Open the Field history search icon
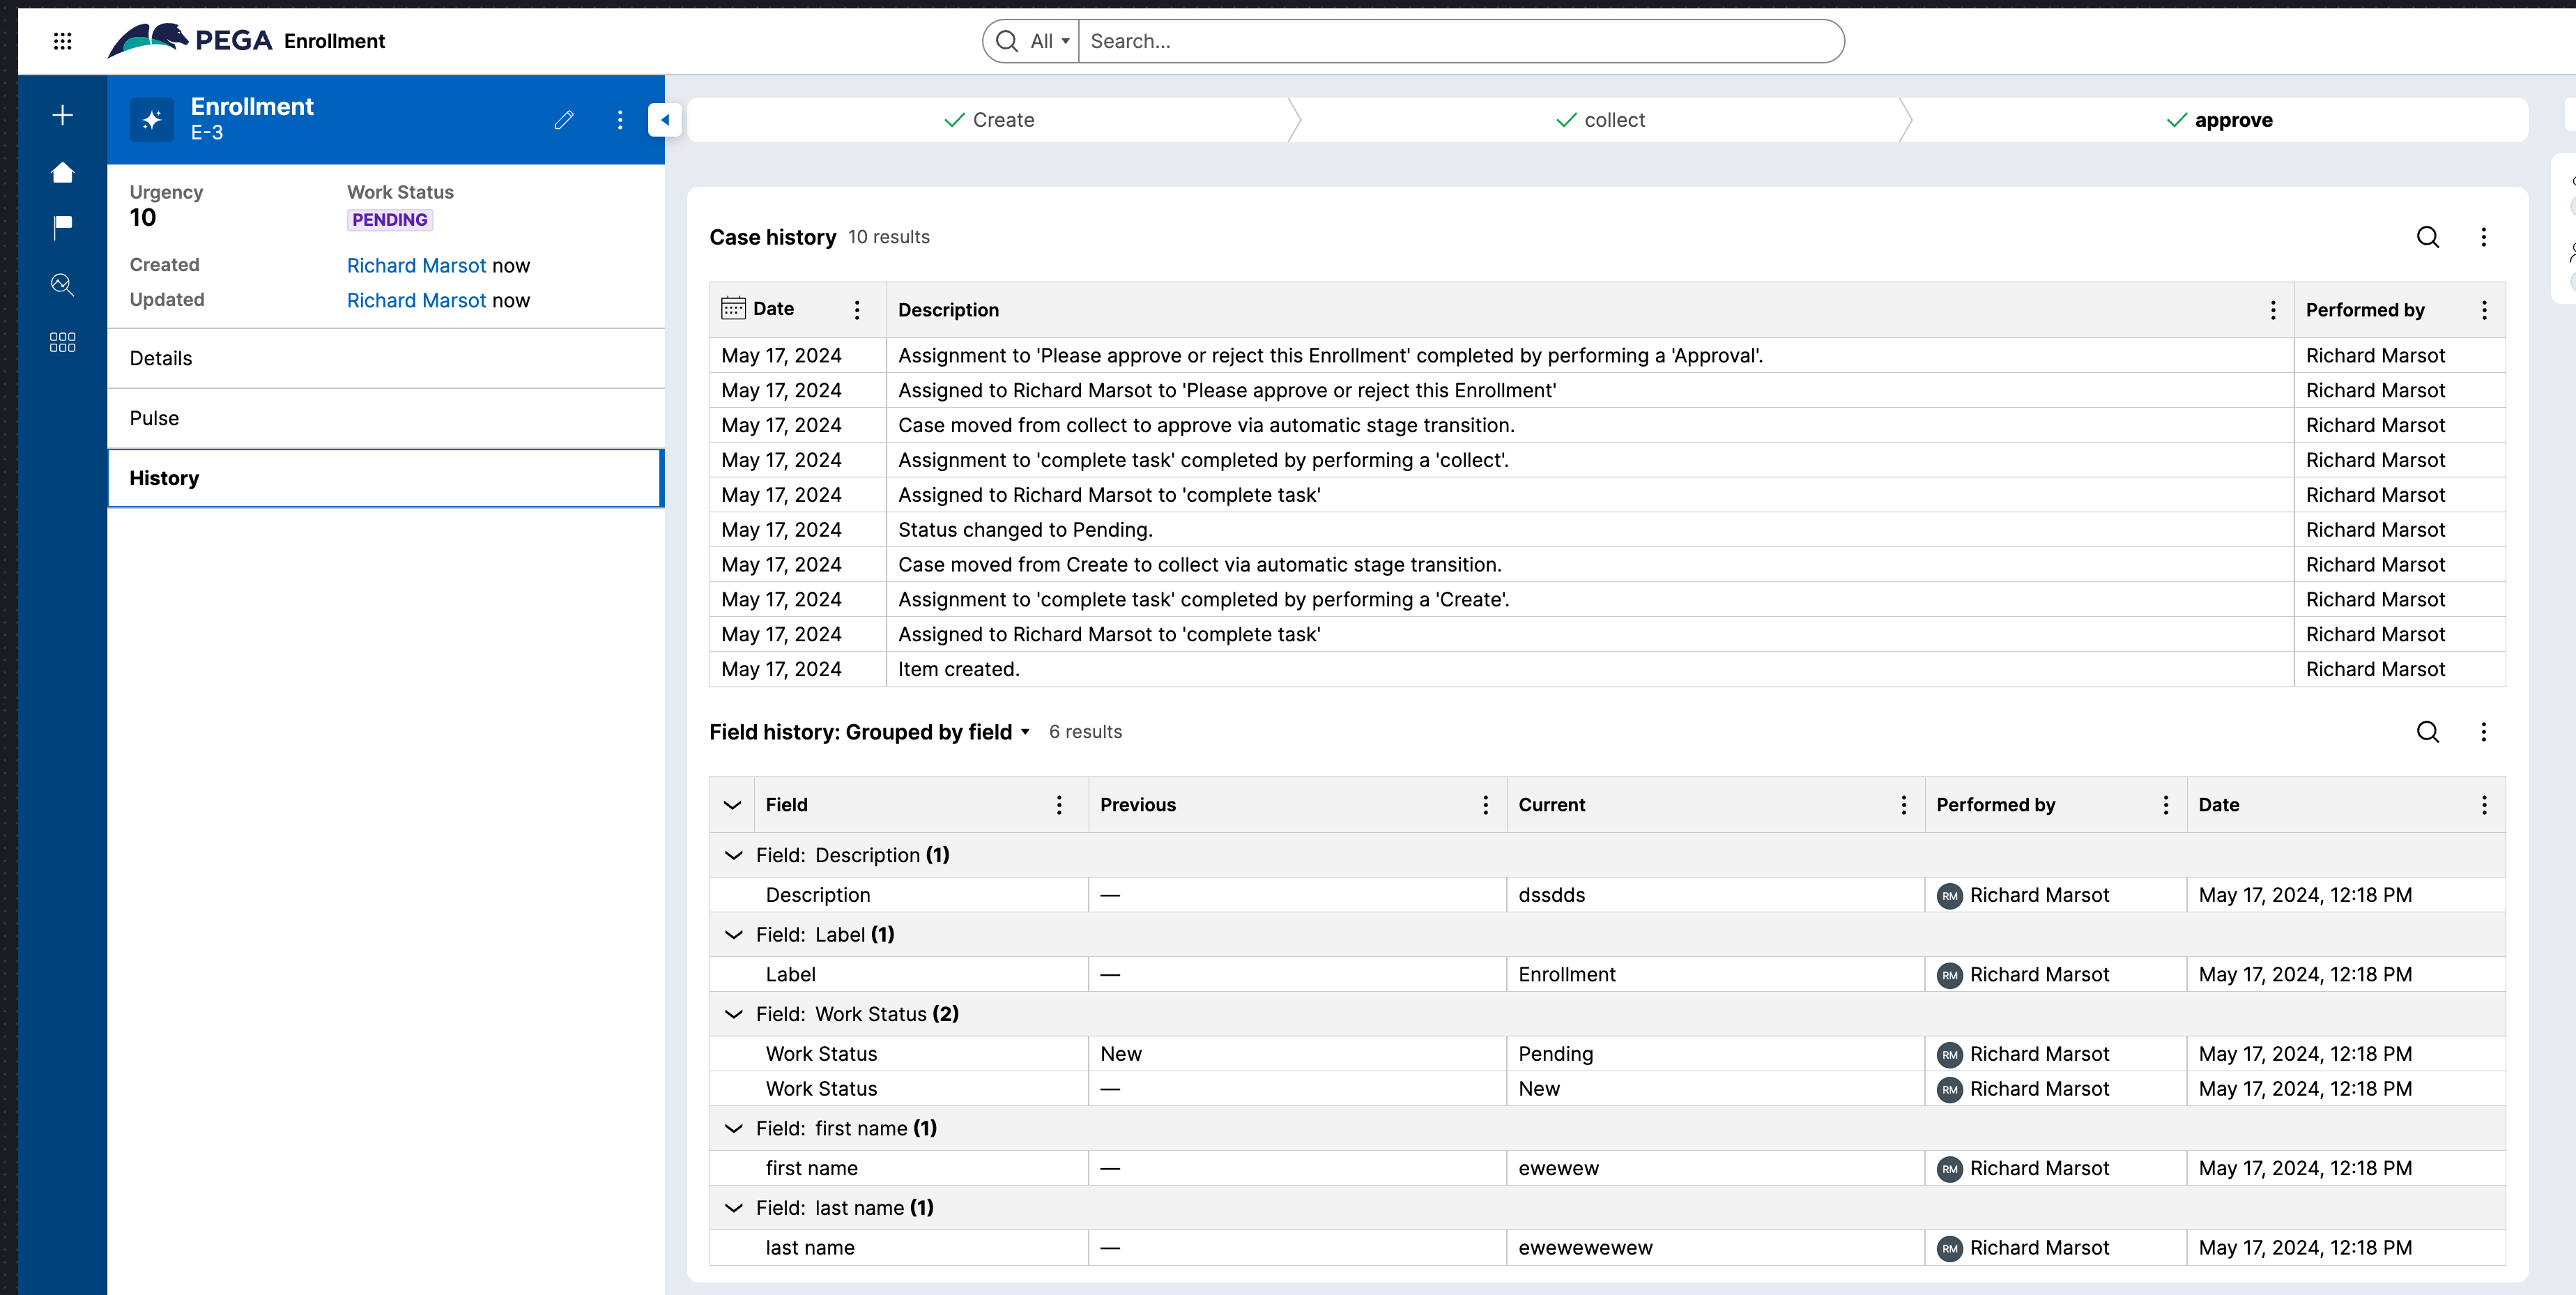Screen dimensions: 2576x1295 pos(2428,732)
